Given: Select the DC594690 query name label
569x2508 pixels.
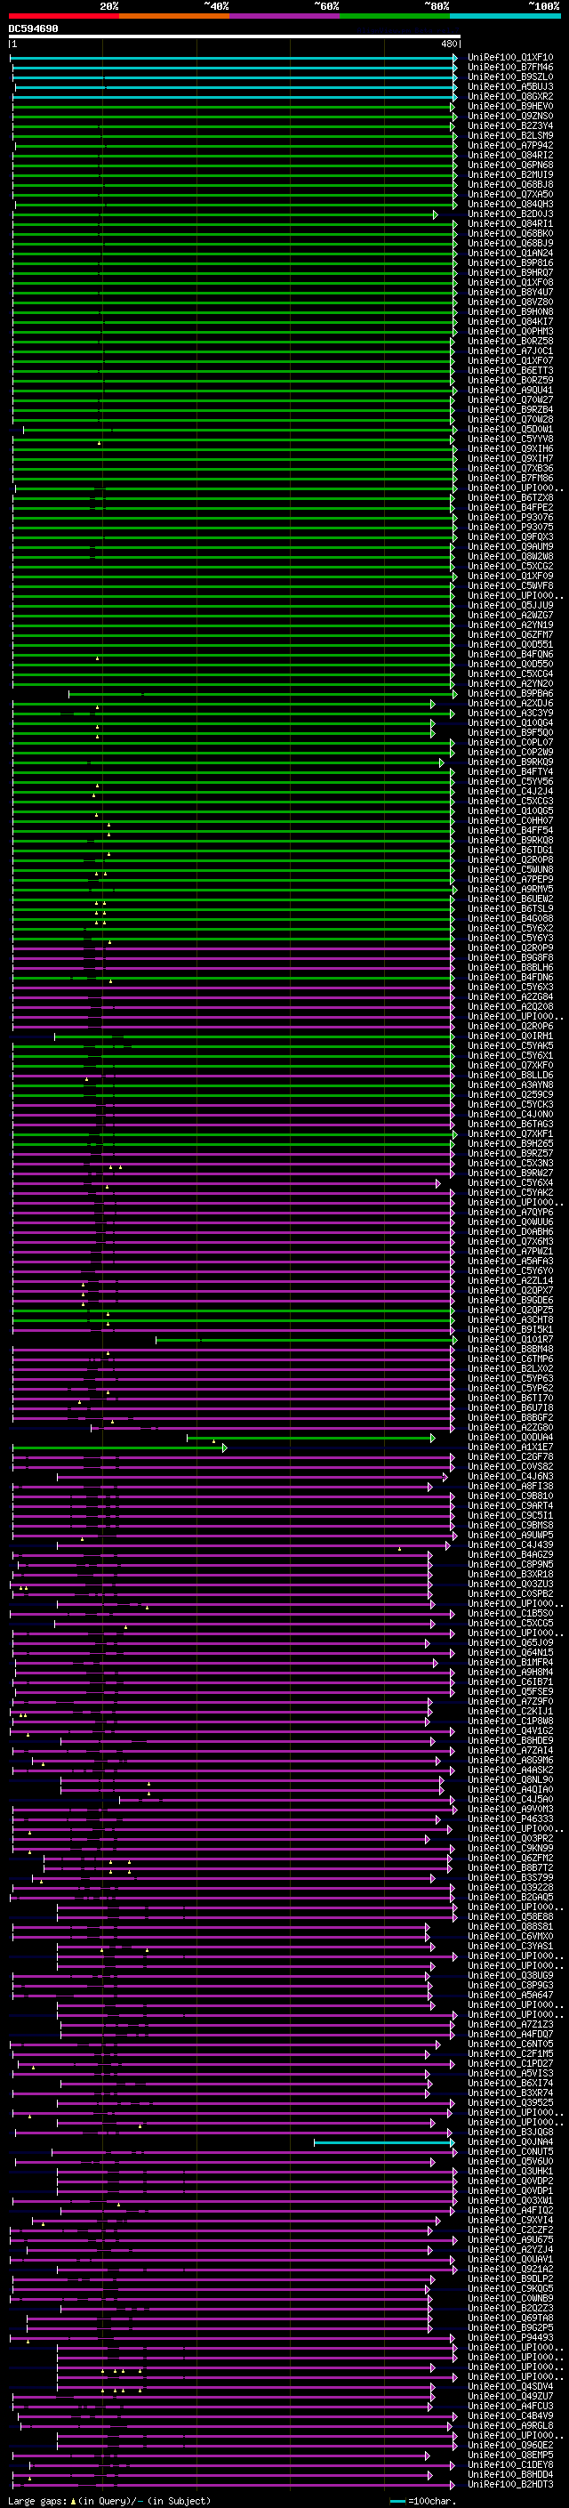Looking at the screenshot, I should (x=33, y=29).
